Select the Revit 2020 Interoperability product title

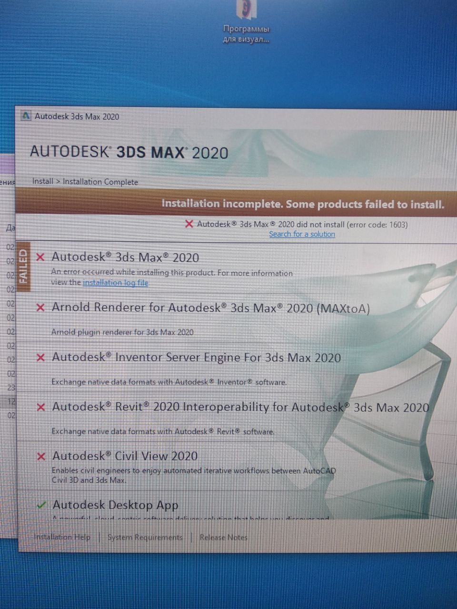[x=241, y=407]
